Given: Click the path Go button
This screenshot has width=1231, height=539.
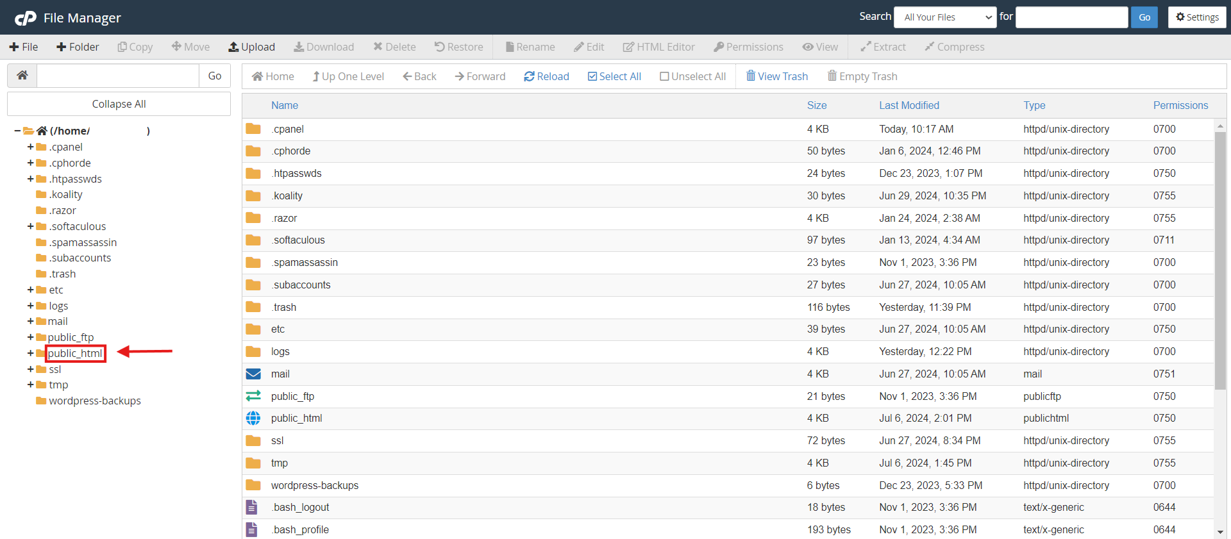Looking at the screenshot, I should click(x=215, y=76).
